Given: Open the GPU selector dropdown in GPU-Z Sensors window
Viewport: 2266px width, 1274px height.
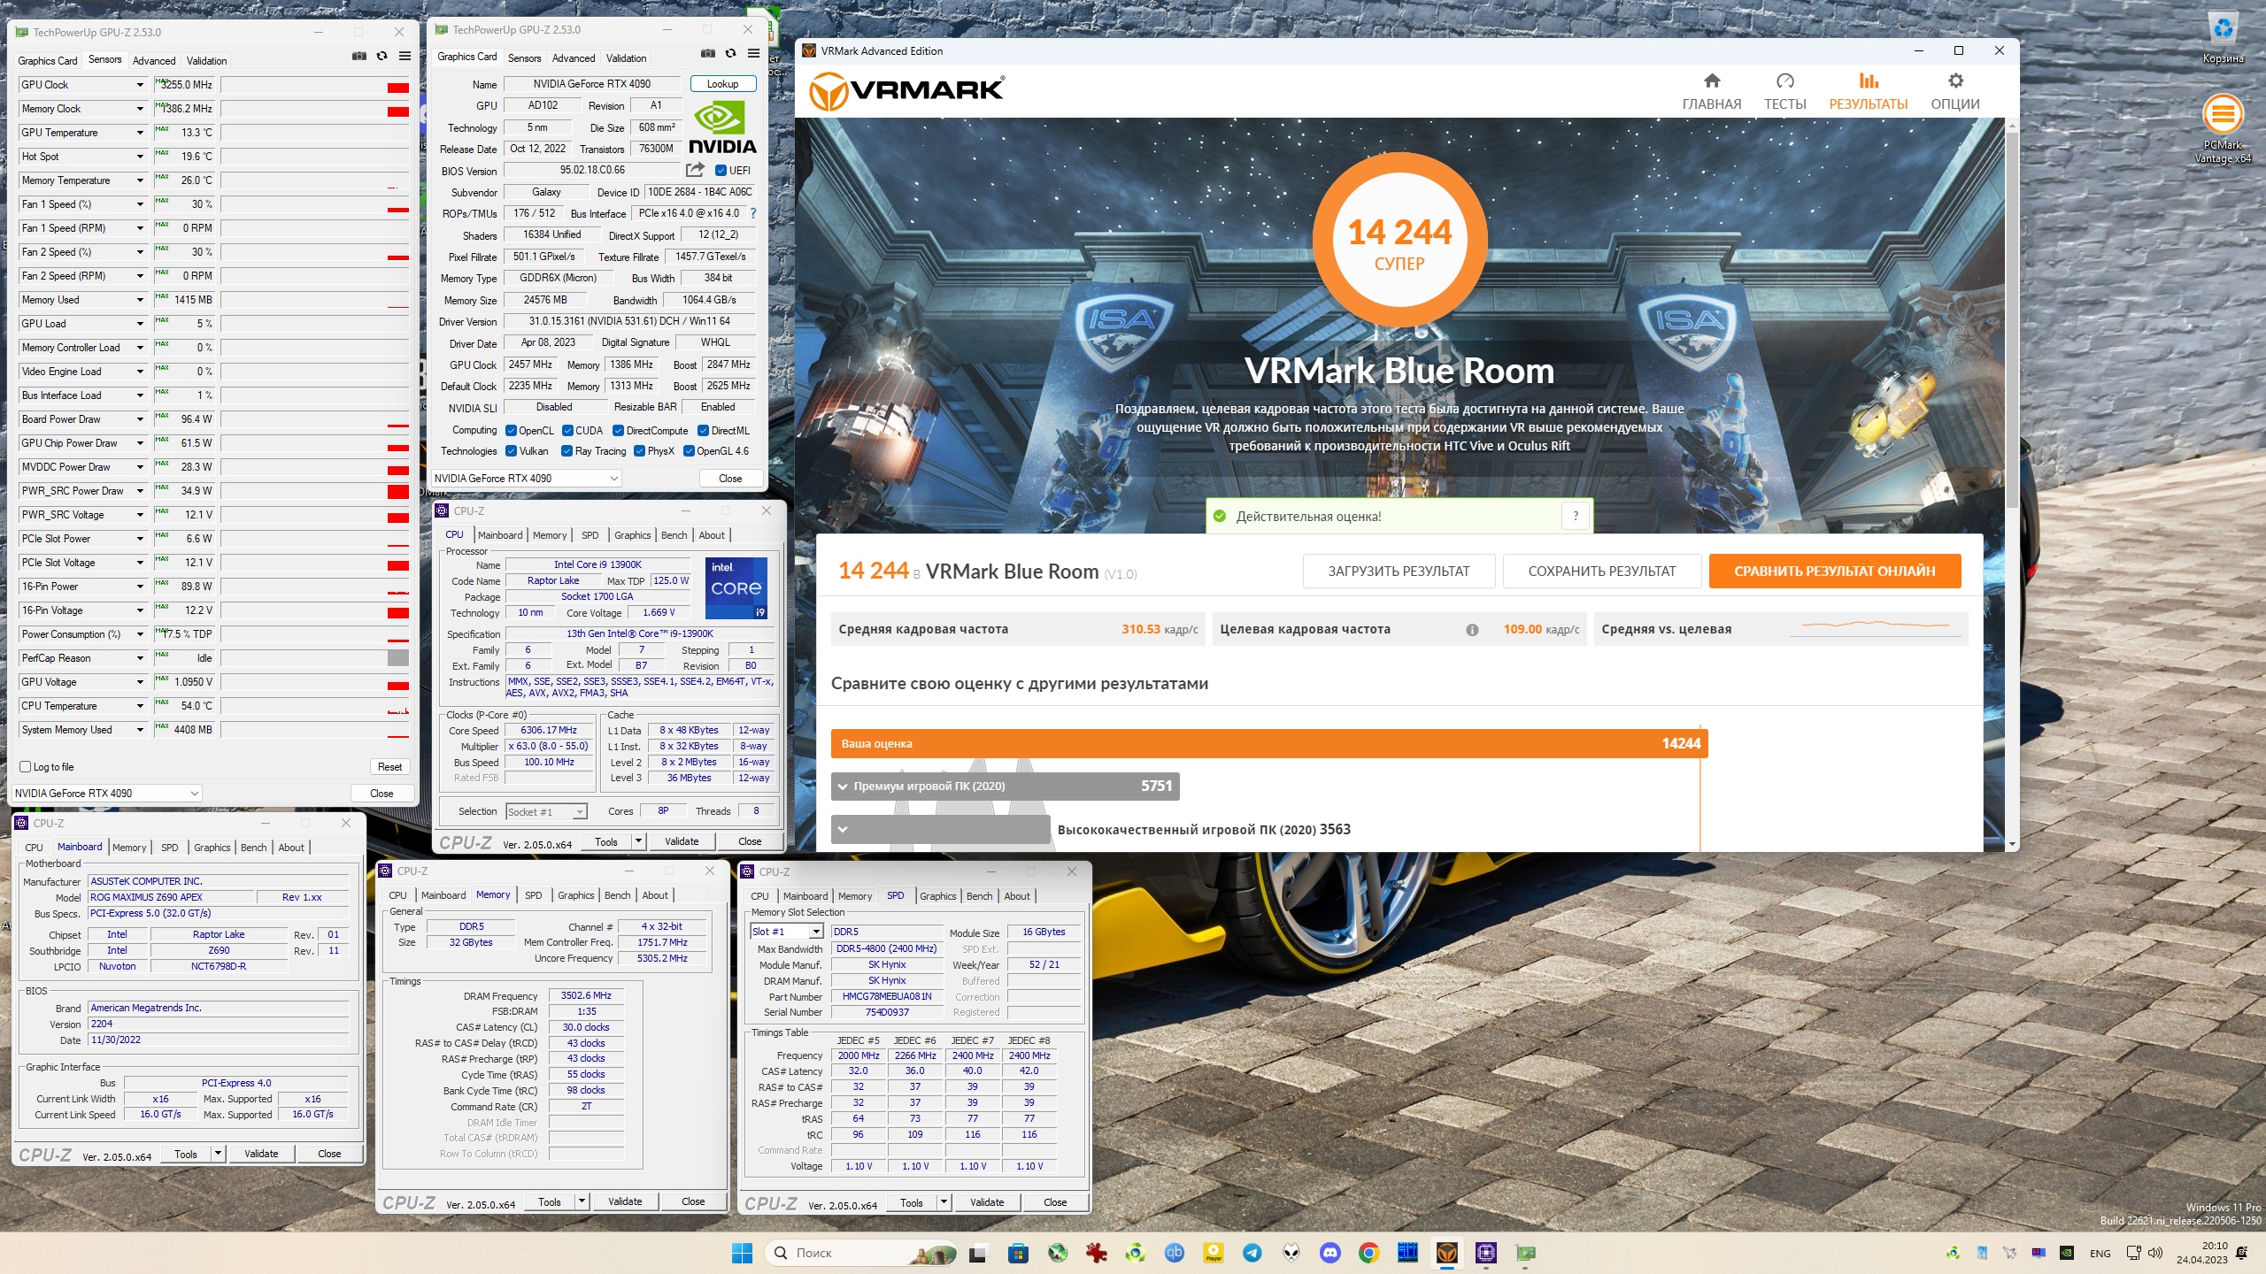Looking at the screenshot, I should point(107,794).
